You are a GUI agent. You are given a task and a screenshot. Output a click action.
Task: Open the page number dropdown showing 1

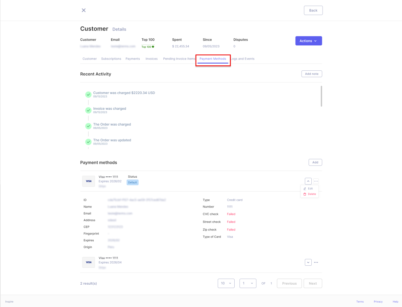(x=248, y=283)
